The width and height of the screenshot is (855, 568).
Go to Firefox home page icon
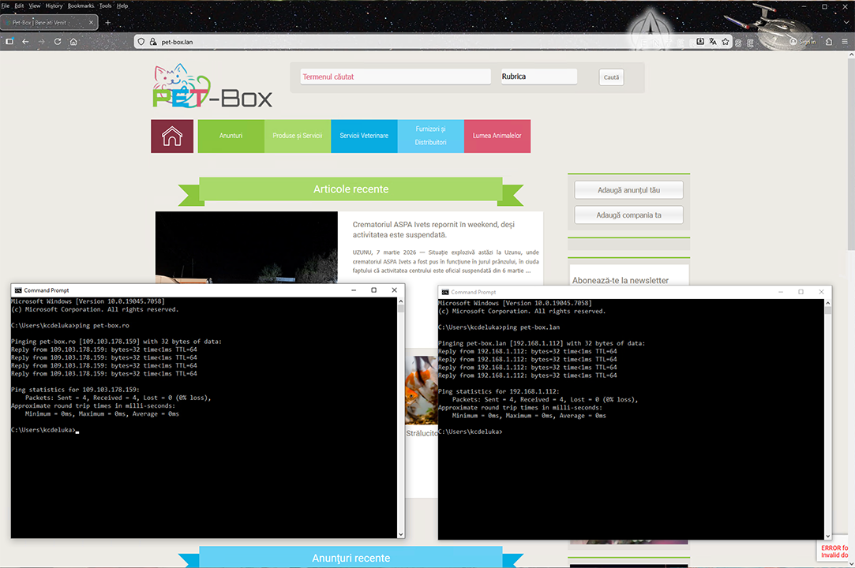coord(73,42)
